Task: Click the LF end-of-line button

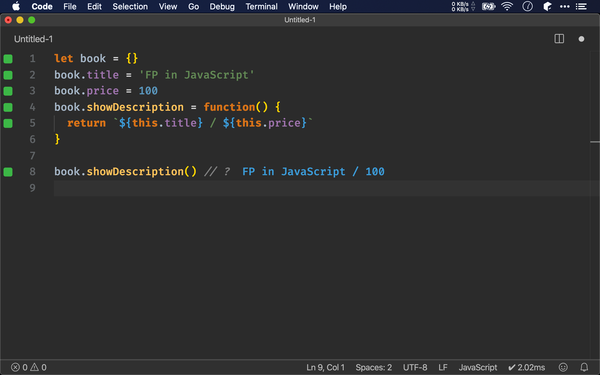Action: tap(443, 367)
